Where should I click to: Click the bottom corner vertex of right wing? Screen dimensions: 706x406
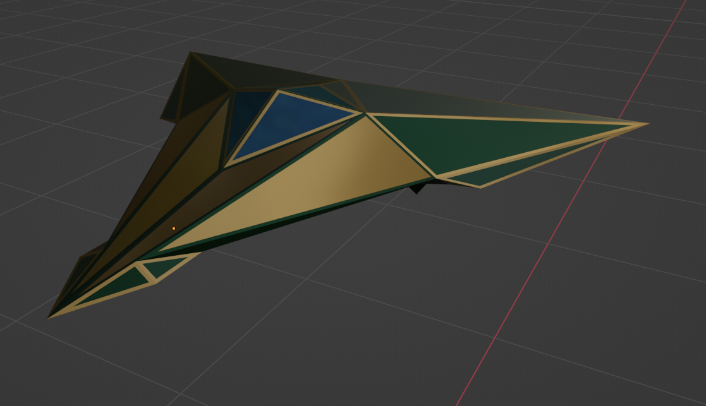[480, 187]
